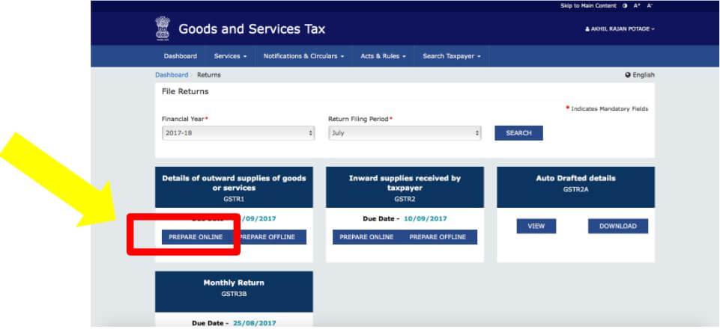Expand the Services menu

pos(230,56)
